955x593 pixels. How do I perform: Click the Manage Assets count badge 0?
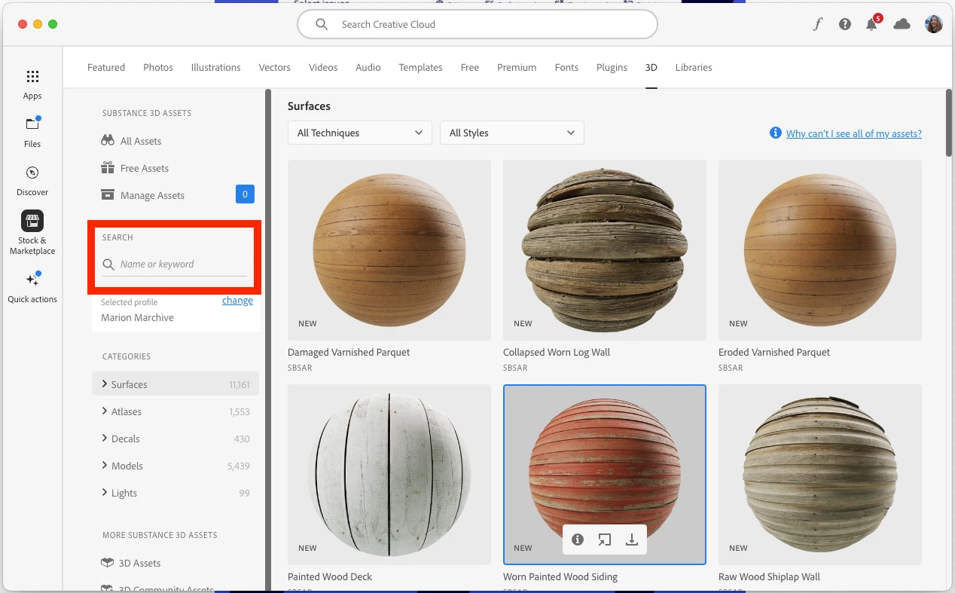point(245,194)
